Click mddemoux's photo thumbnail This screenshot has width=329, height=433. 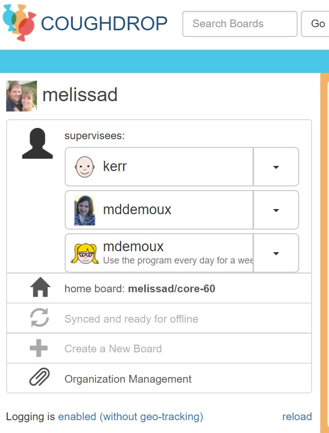pos(85,210)
